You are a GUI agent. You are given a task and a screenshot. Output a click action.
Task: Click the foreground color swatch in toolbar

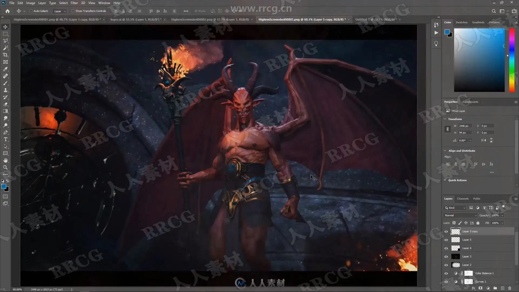click(x=4, y=186)
